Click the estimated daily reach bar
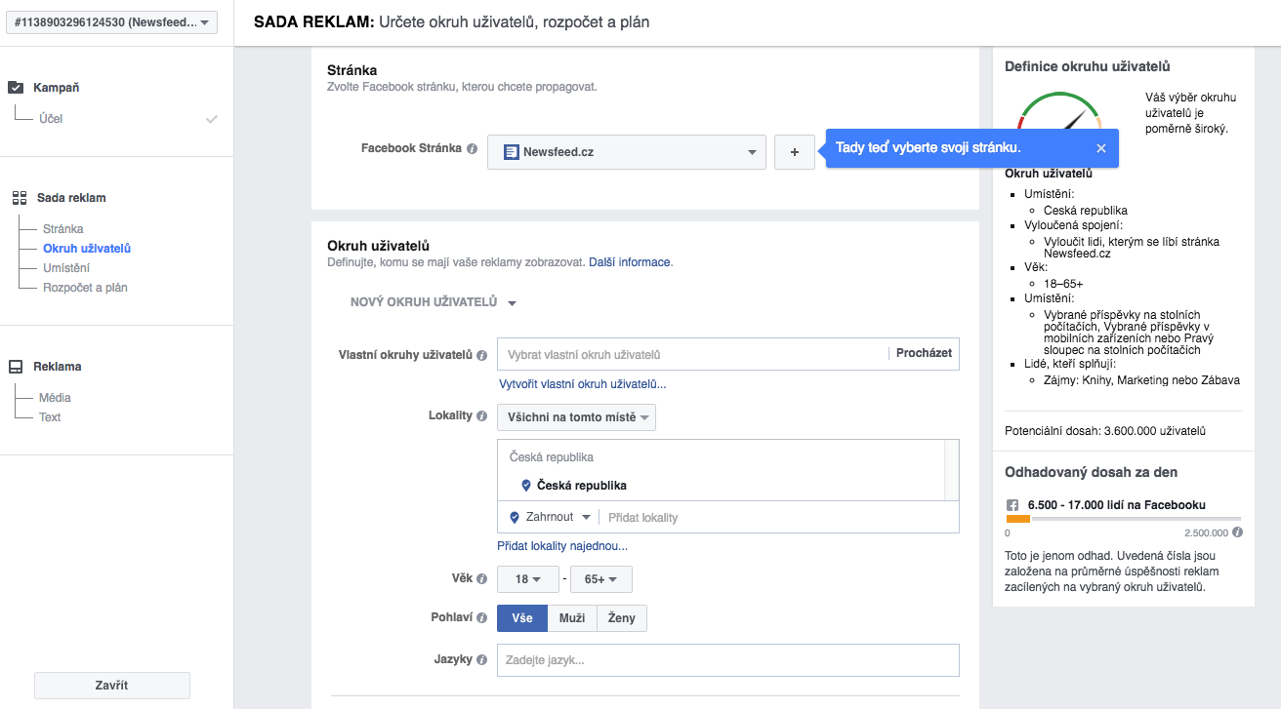The height and width of the screenshot is (709, 1281). 1123,519
